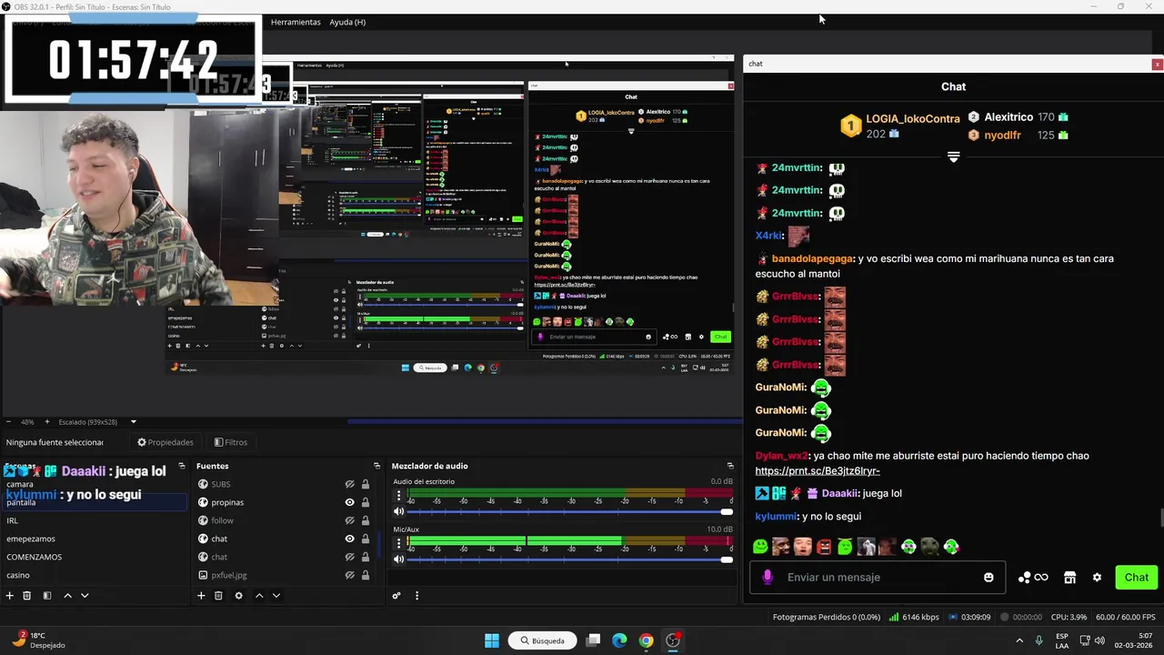Click the Filtros button
This screenshot has height=655, width=1164.
tap(231, 442)
